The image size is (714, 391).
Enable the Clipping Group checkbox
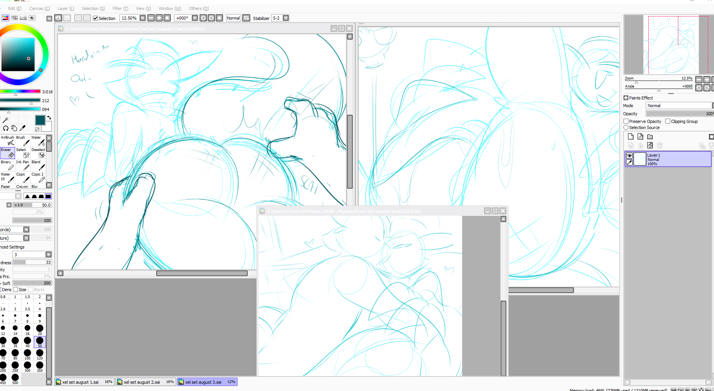click(668, 121)
